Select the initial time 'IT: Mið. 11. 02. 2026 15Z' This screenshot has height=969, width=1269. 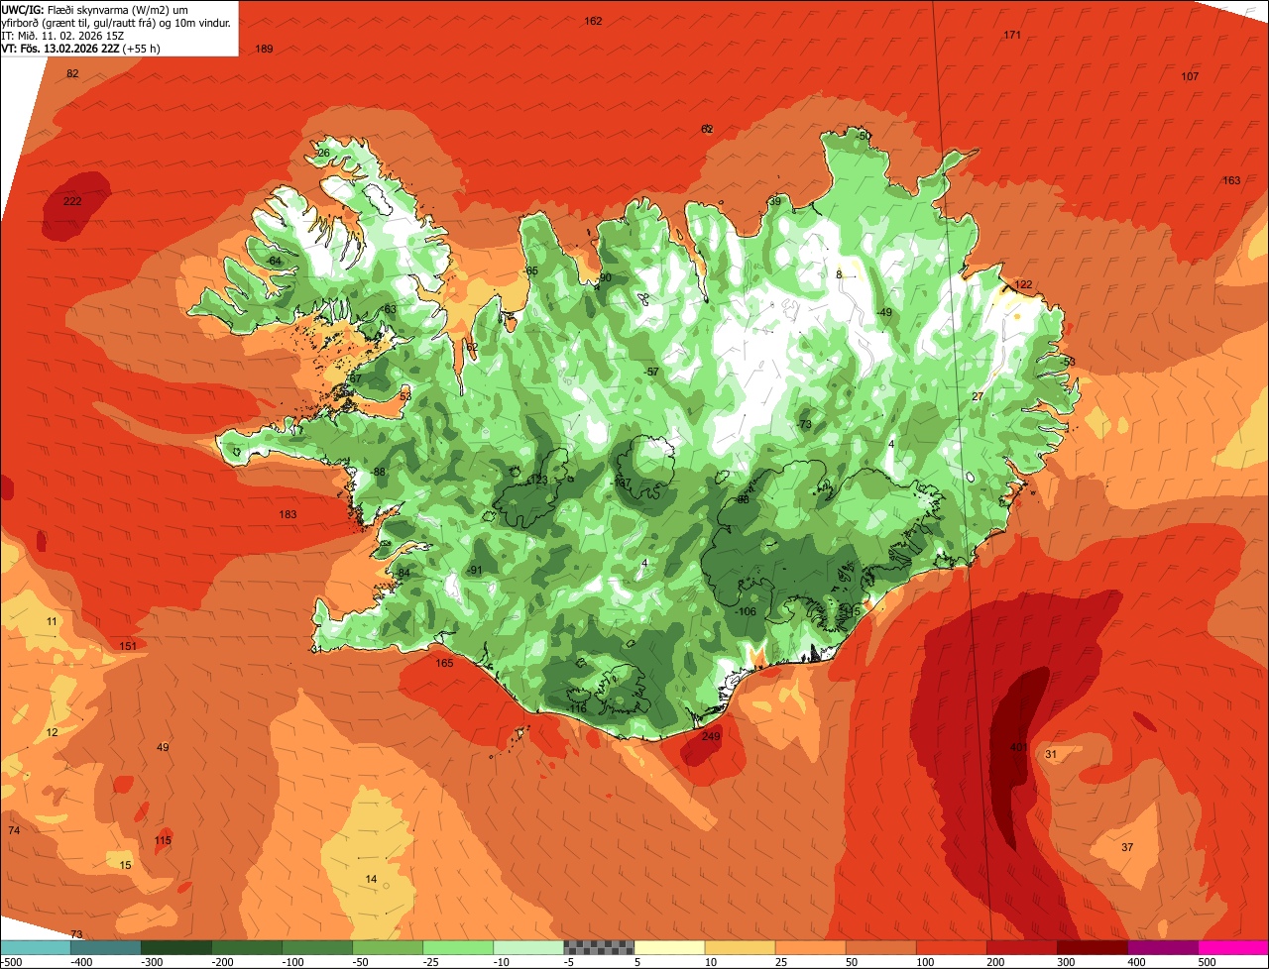click(x=62, y=36)
